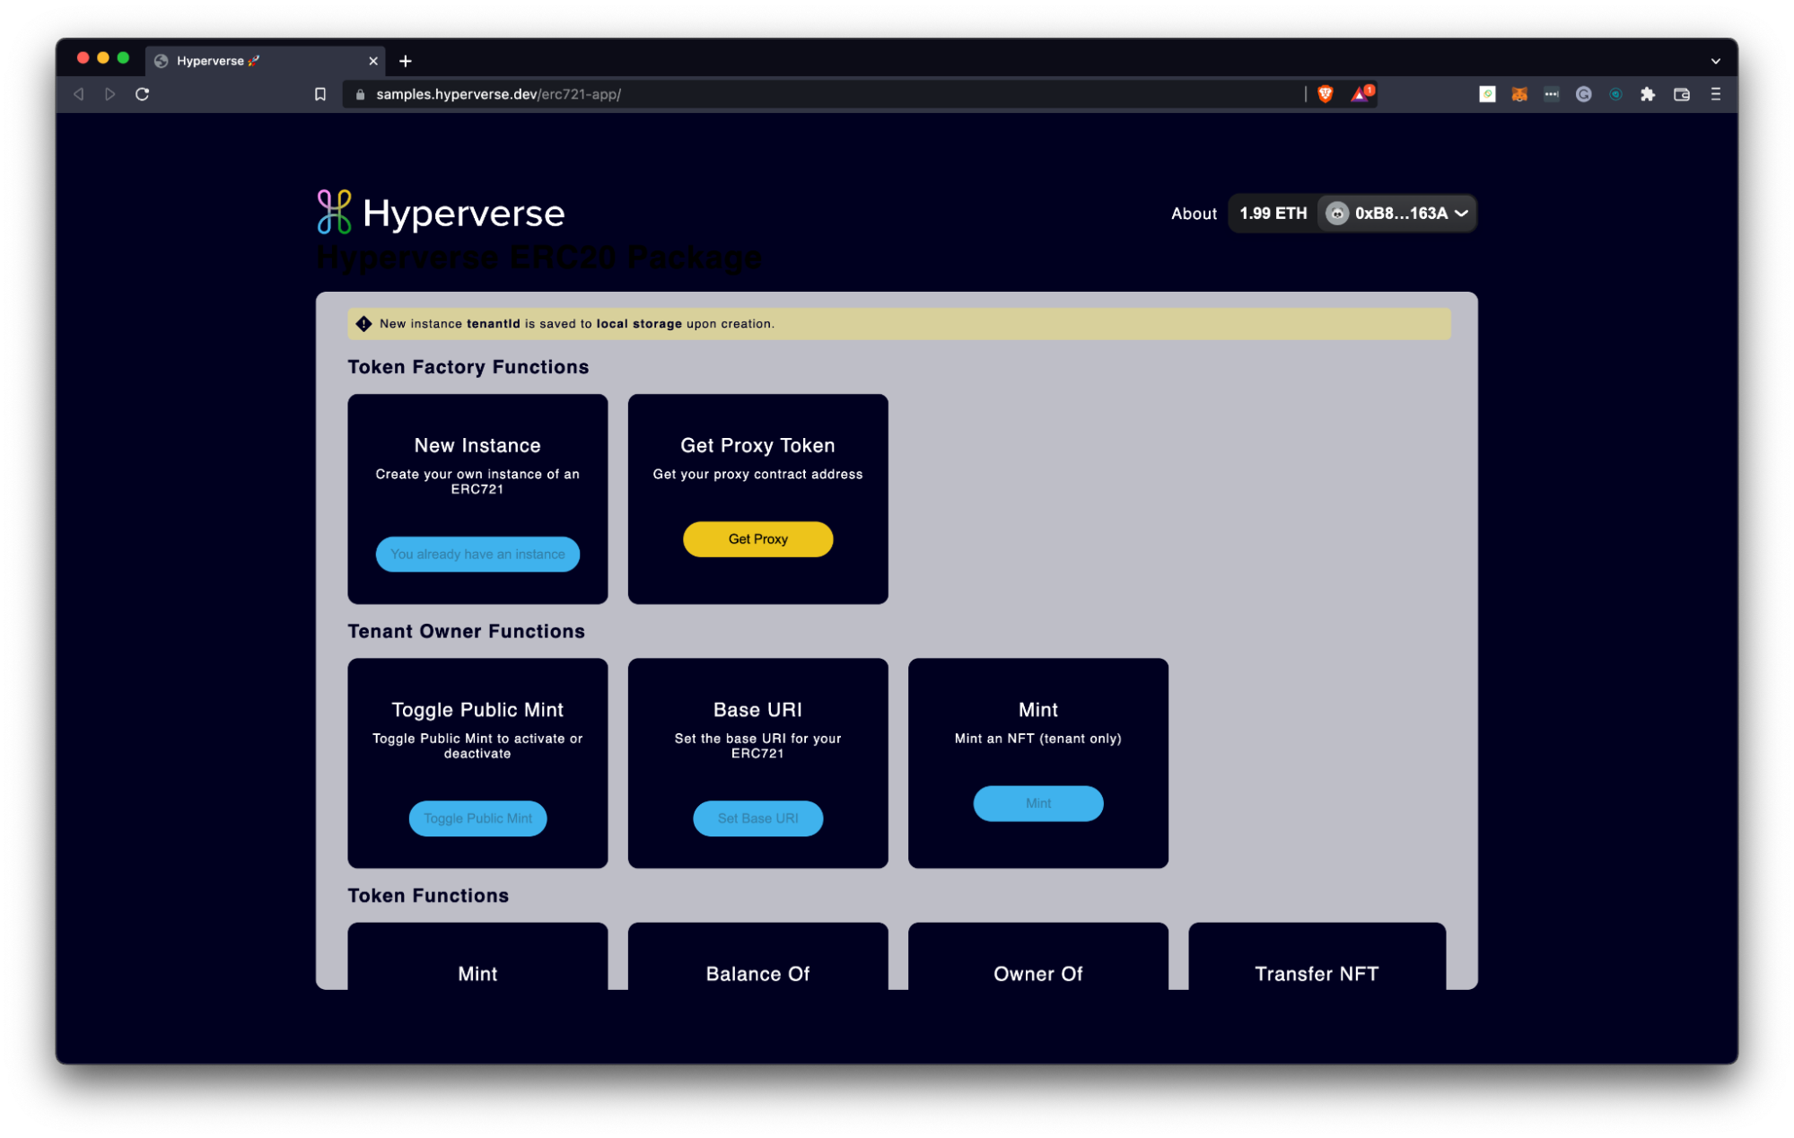This screenshot has height=1138, width=1794.
Task: Expand the tab search chevron
Action: 1715,61
